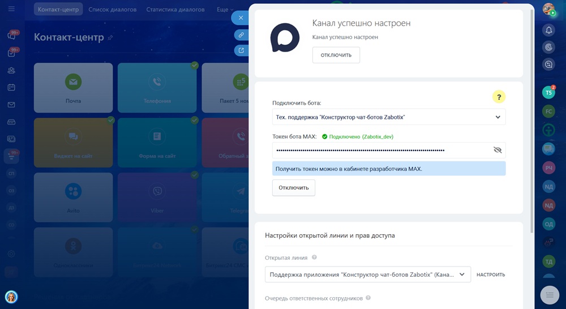Viewport: 566px width, 309px height.
Task: Open the Подключить бота dropdown
Action: point(389,117)
